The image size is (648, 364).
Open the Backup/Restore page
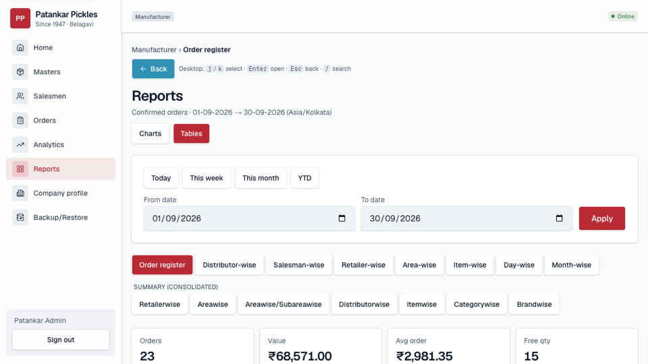point(61,218)
